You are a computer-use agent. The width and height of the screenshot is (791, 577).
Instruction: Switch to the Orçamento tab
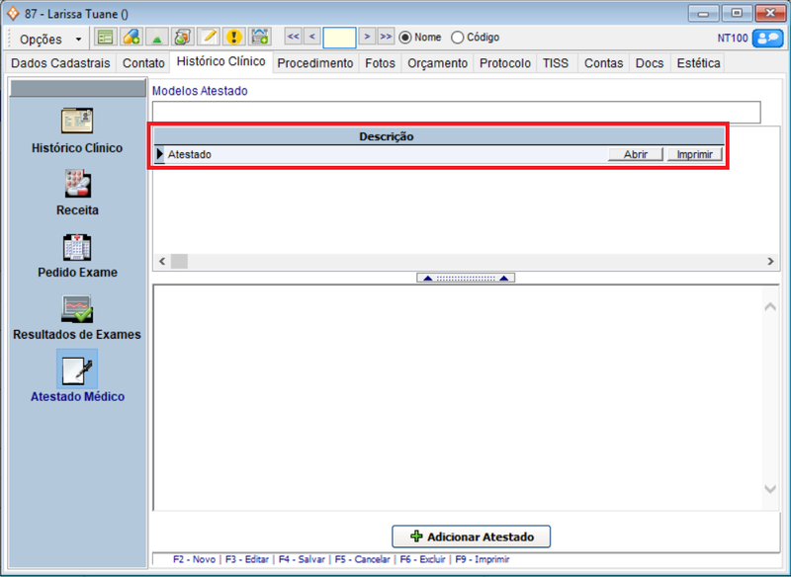(x=438, y=63)
